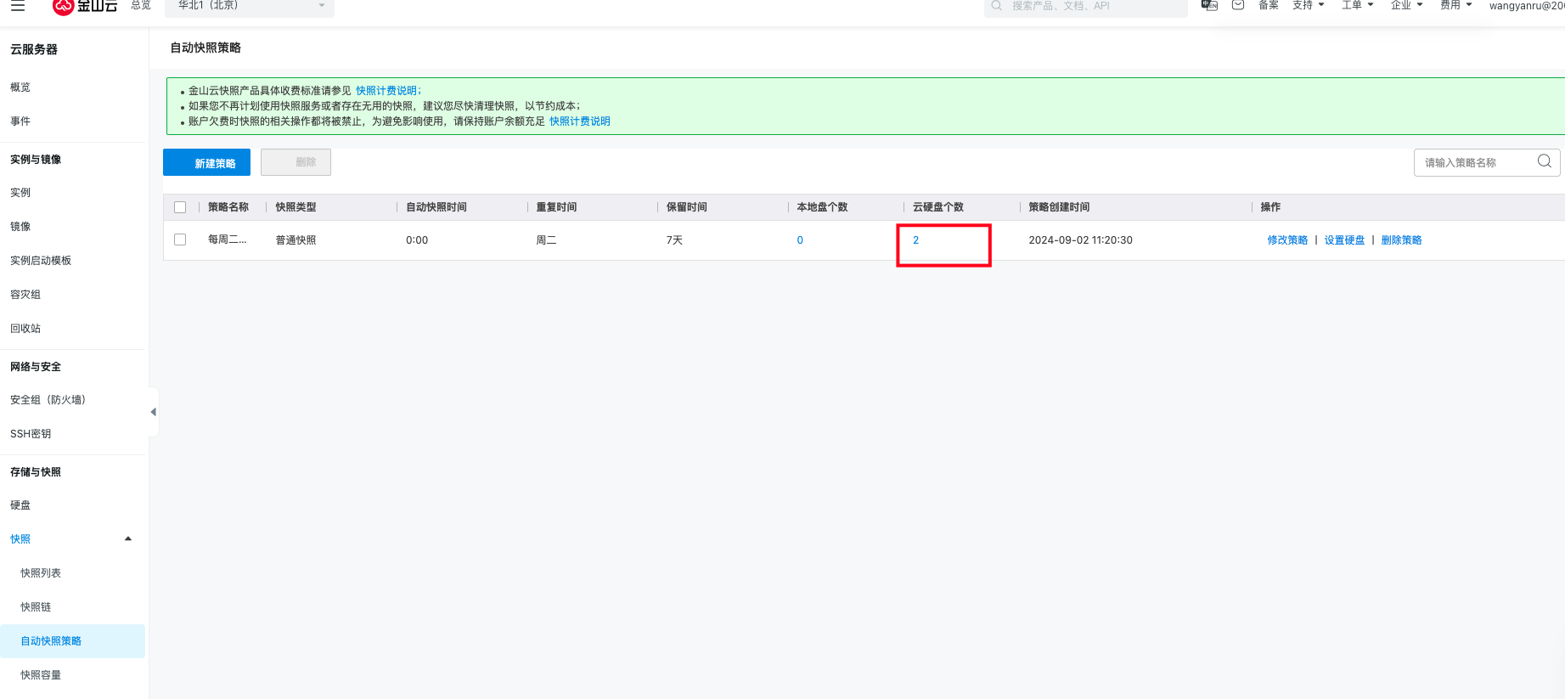Collapse the sidebar with arrow handle
Viewport: 1565px width, 699px height.
pos(154,412)
